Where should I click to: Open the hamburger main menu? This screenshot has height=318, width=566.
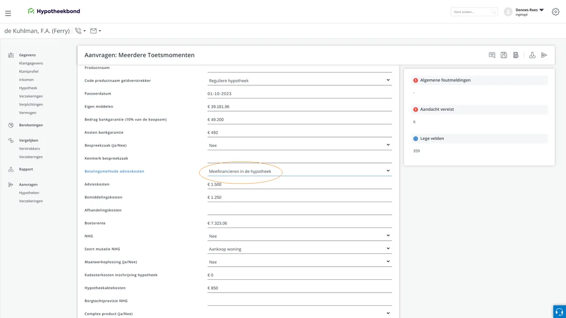(8, 13)
